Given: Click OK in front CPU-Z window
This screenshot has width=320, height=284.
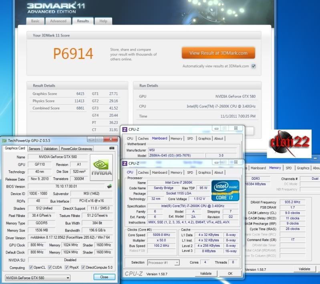Looking at the screenshot, I should 230,273.
